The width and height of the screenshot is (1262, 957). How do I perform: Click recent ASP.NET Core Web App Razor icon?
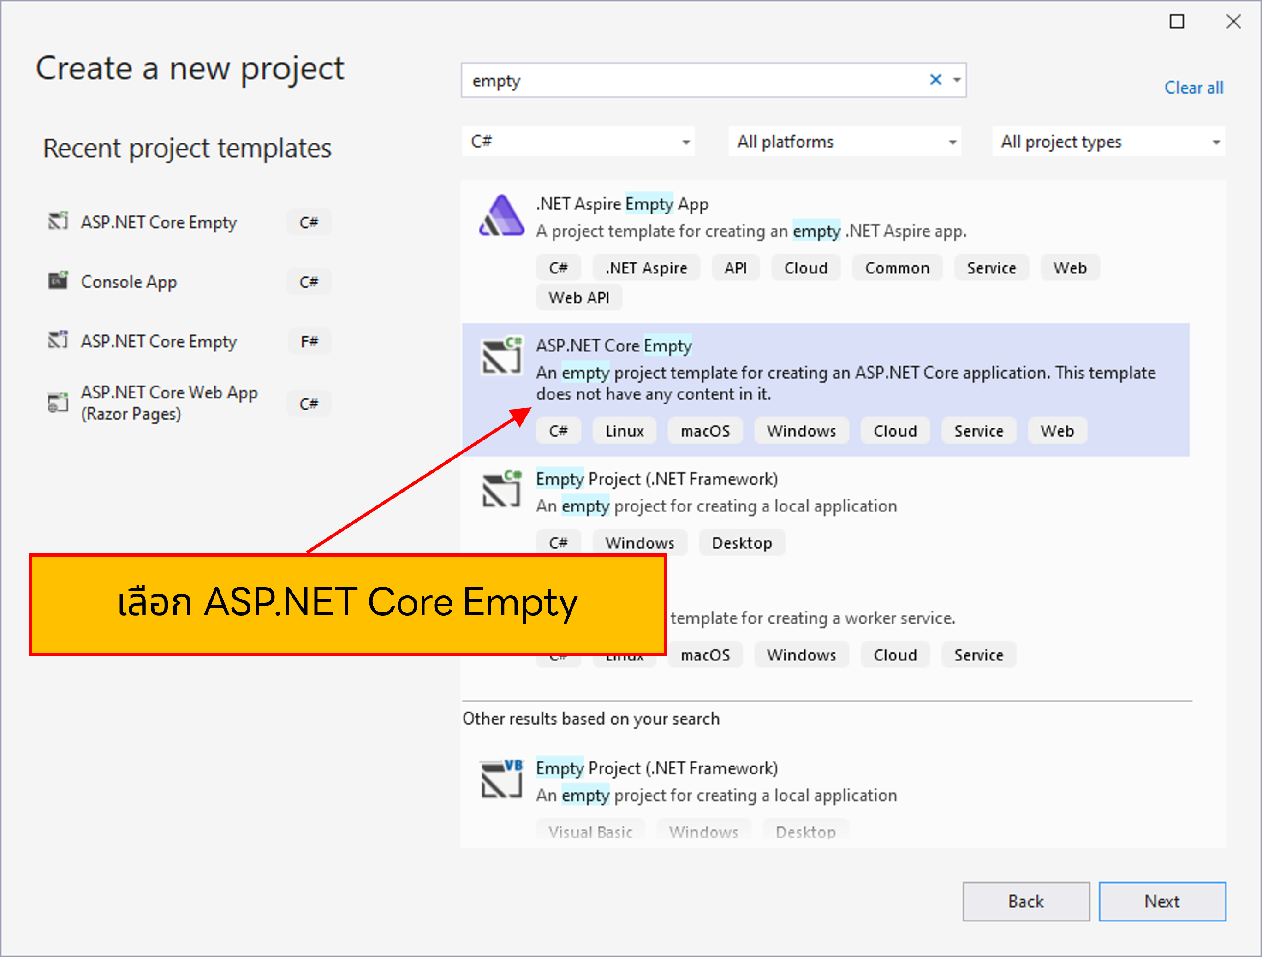tap(58, 403)
